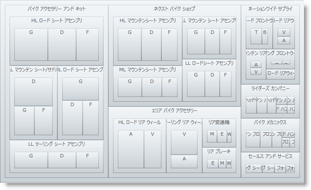
Task: Select the ライダーズ カンパニー group header
Action: [270, 88]
